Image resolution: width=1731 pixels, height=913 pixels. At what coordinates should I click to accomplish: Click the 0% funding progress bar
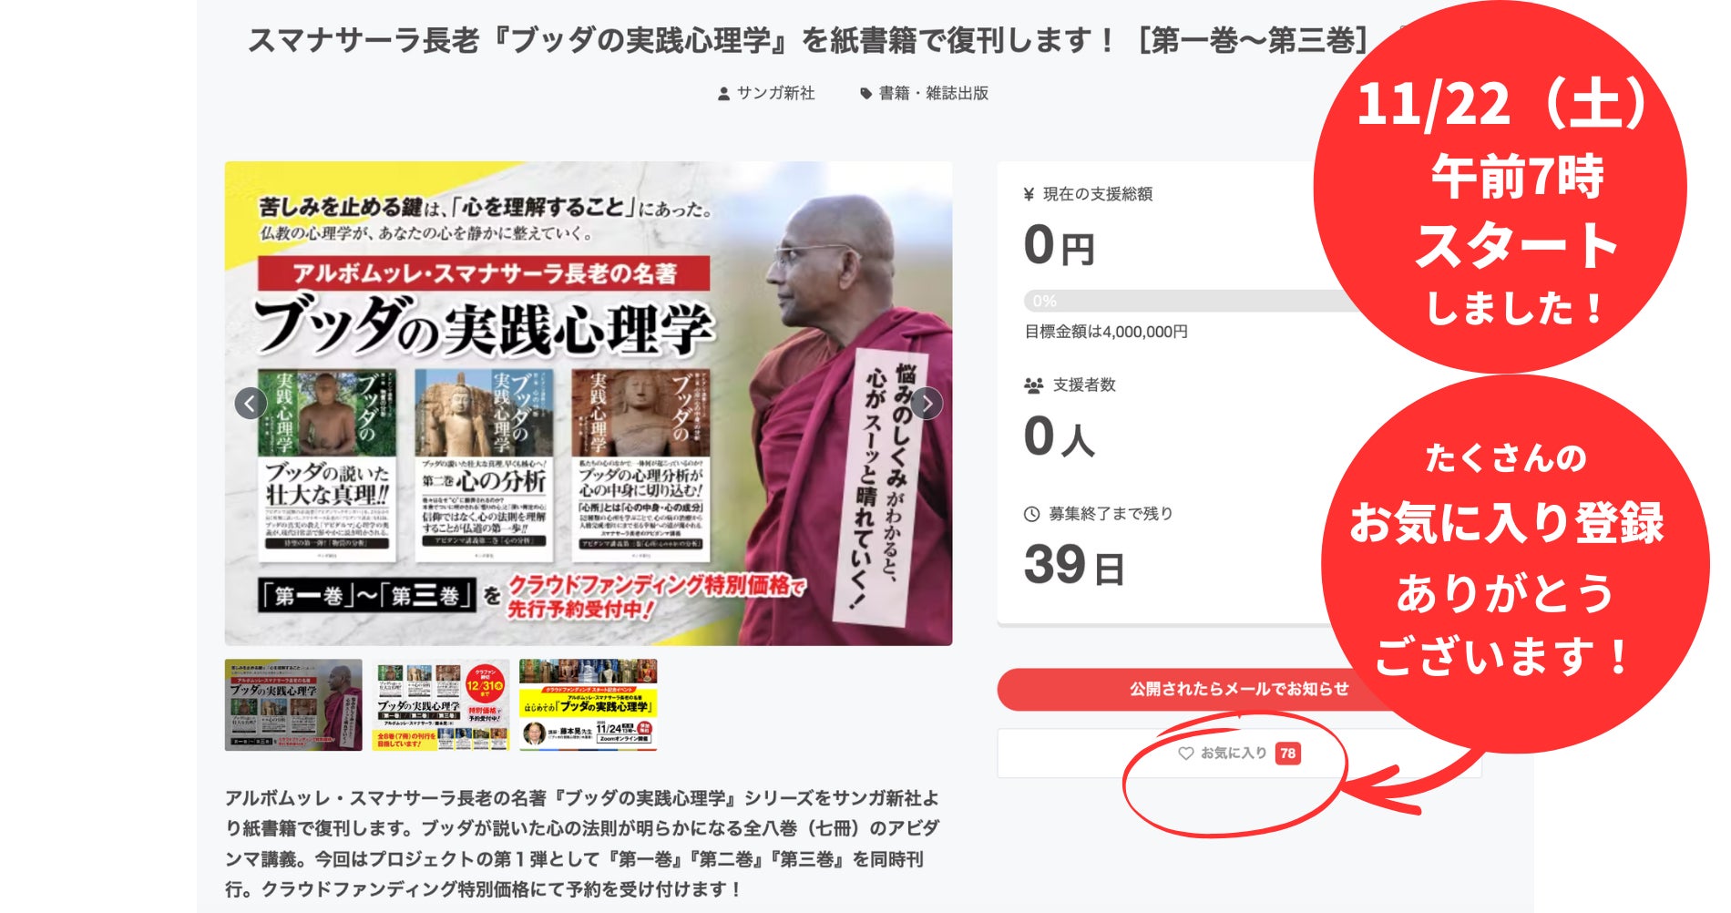tap(1184, 301)
